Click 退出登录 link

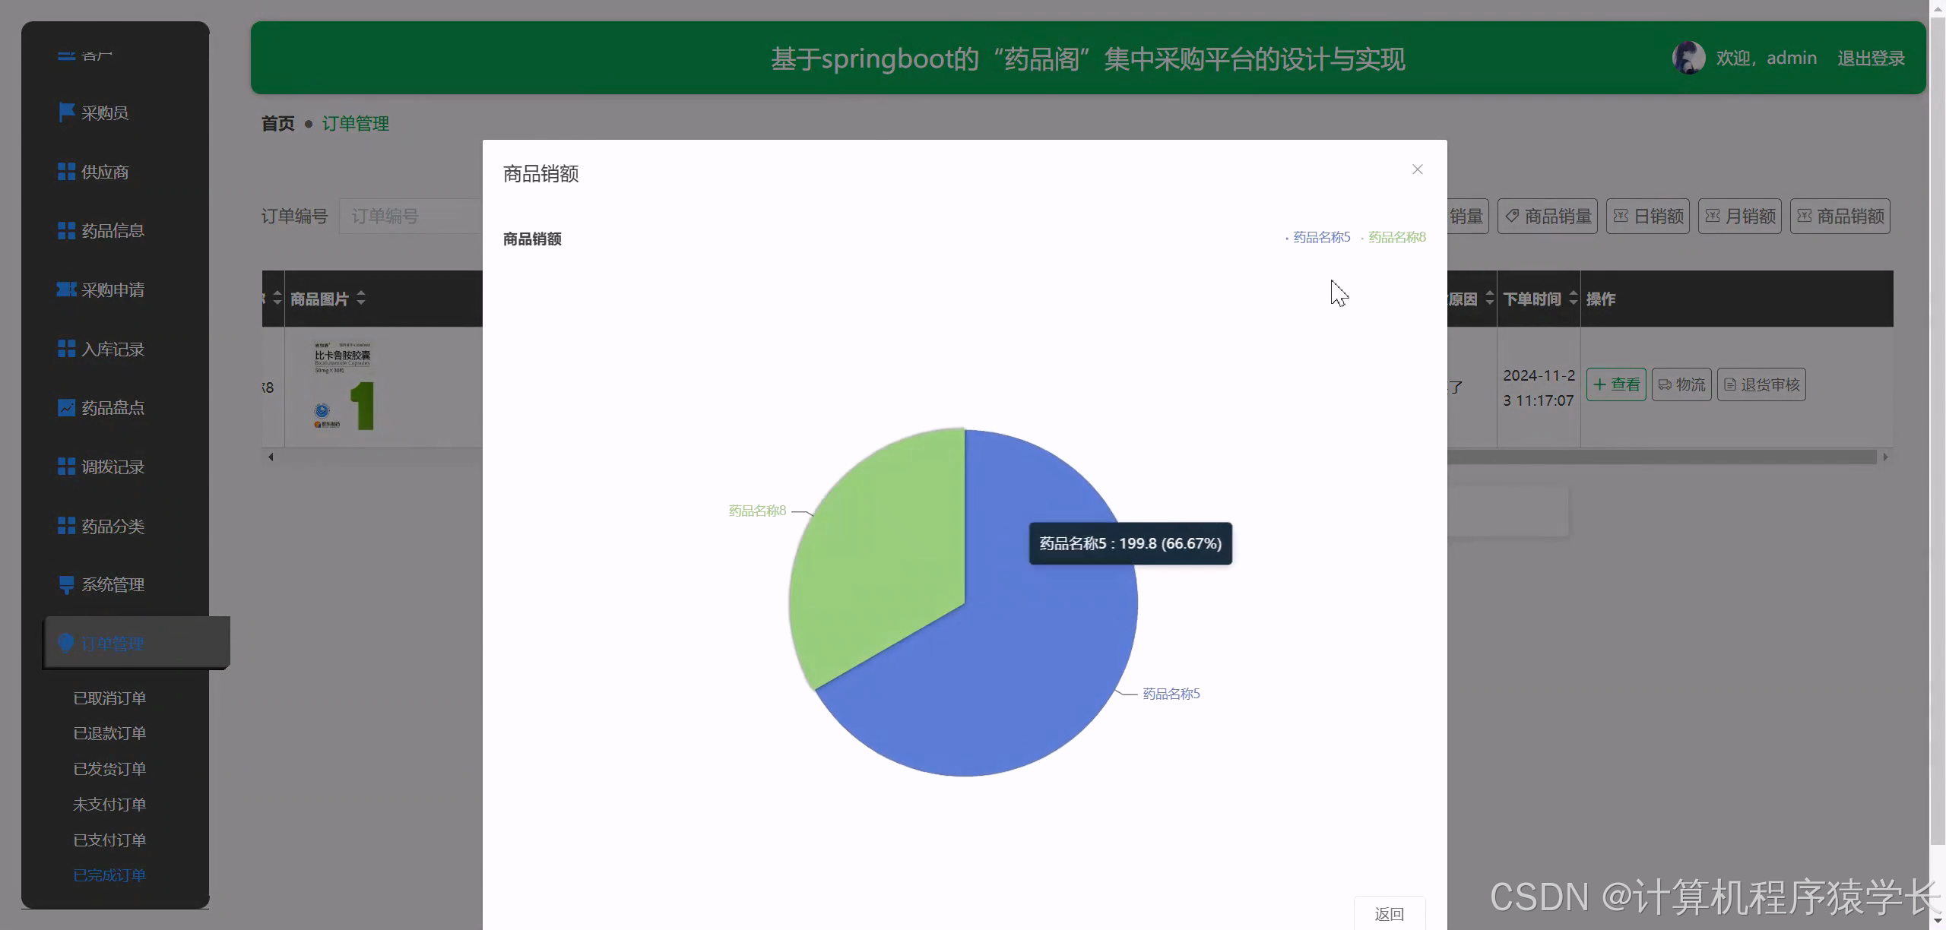(x=1871, y=59)
